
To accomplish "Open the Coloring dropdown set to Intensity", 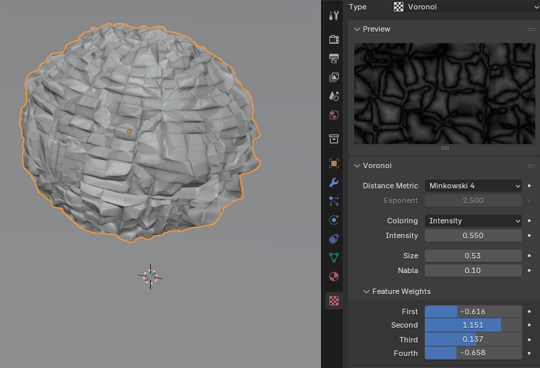I will (x=473, y=221).
